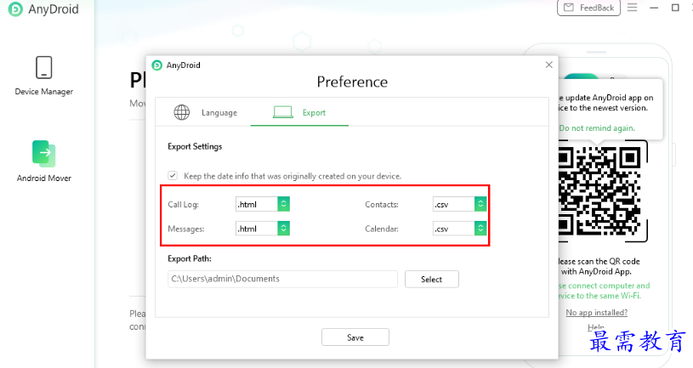693x368 pixels.
Task: Click the globe Language icon
Action: coord(182,113)
